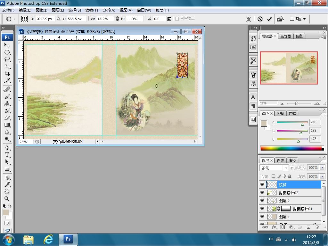Toggle lock all for layer
The image size is (328, 246).
(x=290, y=176)
